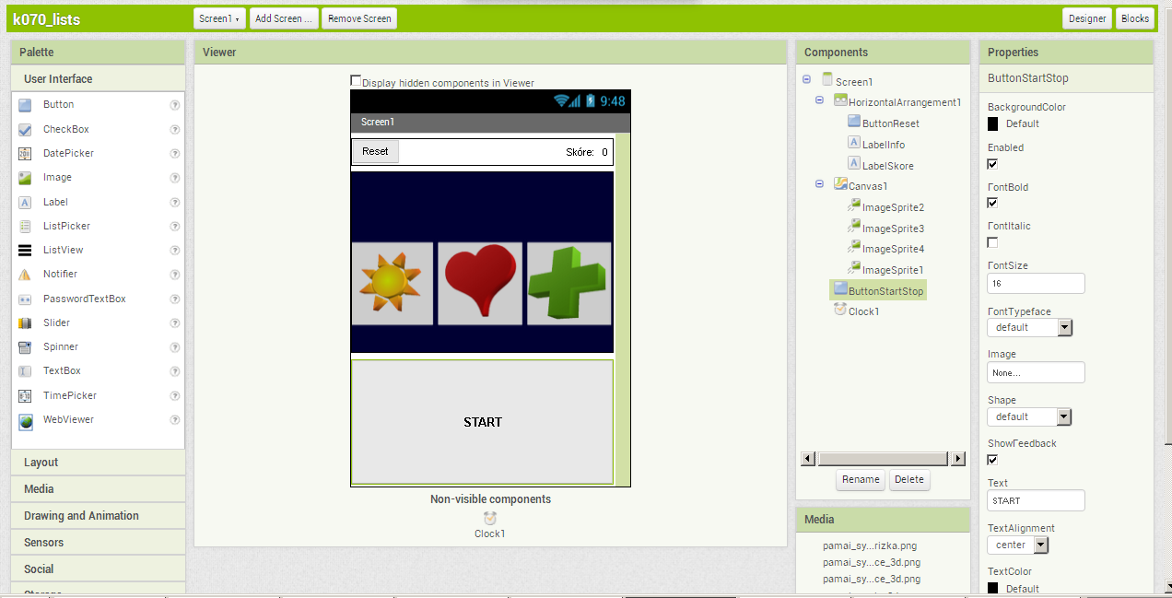The image size is (1172, 598).
Task: Open the TextAlignment dropdown
Action: click(x=1018, y=545)
